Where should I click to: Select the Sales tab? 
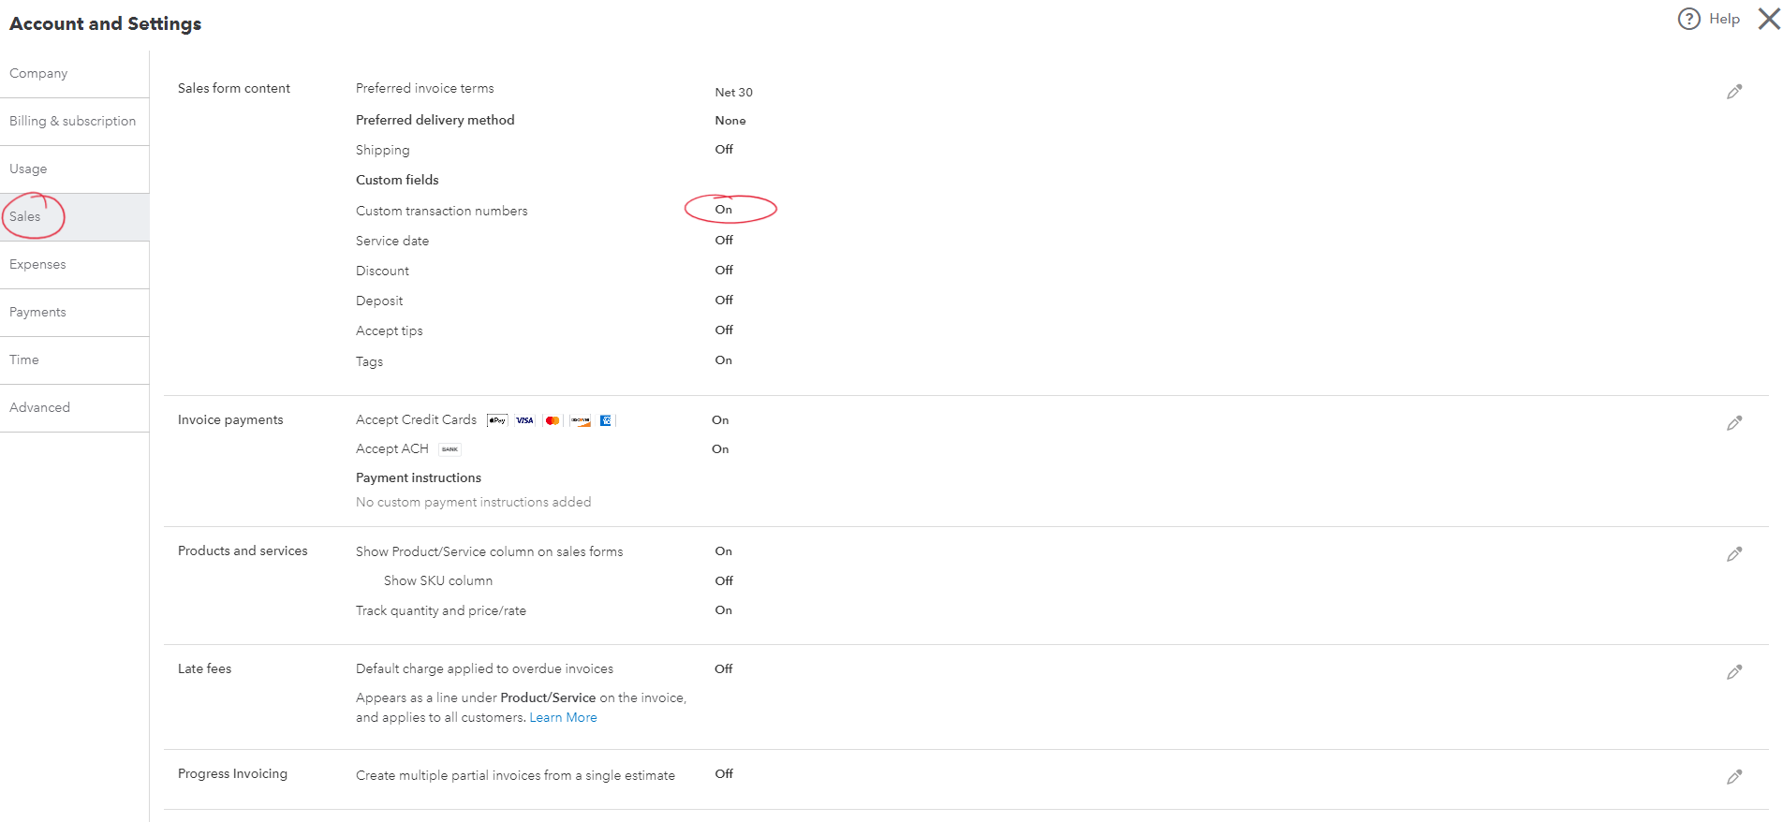coord(74,217)
